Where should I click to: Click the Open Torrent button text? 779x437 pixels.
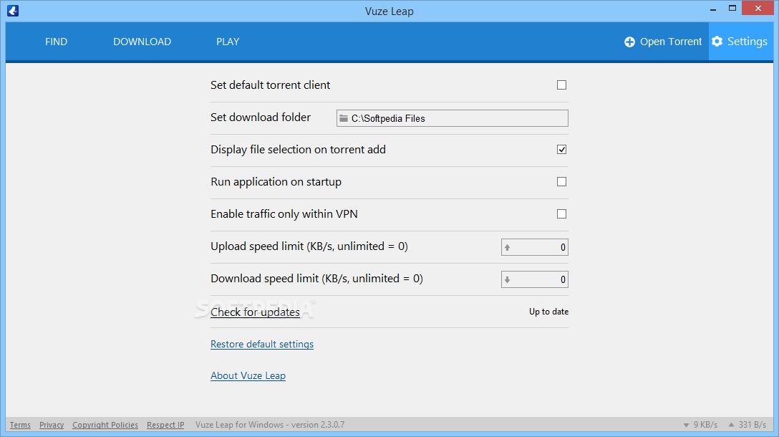click(x=671, y=42)
